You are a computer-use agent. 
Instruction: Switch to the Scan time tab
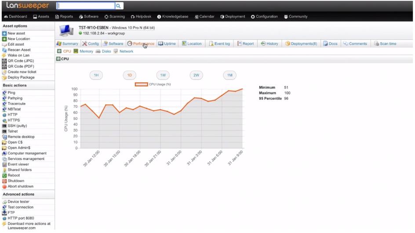[x=386, y=43]
